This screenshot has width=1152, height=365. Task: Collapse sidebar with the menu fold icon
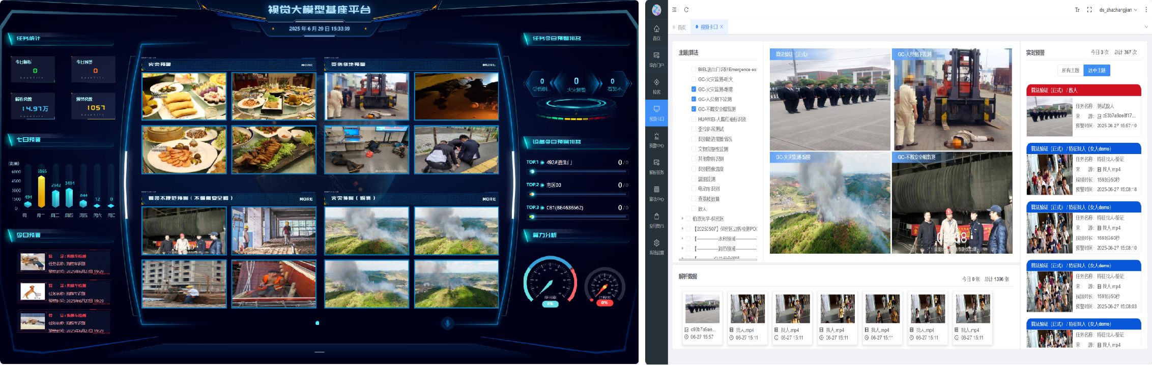tap(674, 10)
